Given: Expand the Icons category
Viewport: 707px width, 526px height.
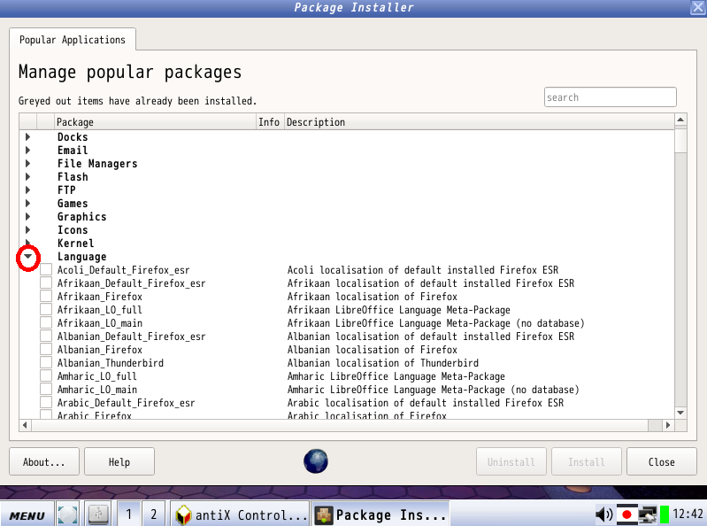Looking at the screenshot, I should coord(27,229).
